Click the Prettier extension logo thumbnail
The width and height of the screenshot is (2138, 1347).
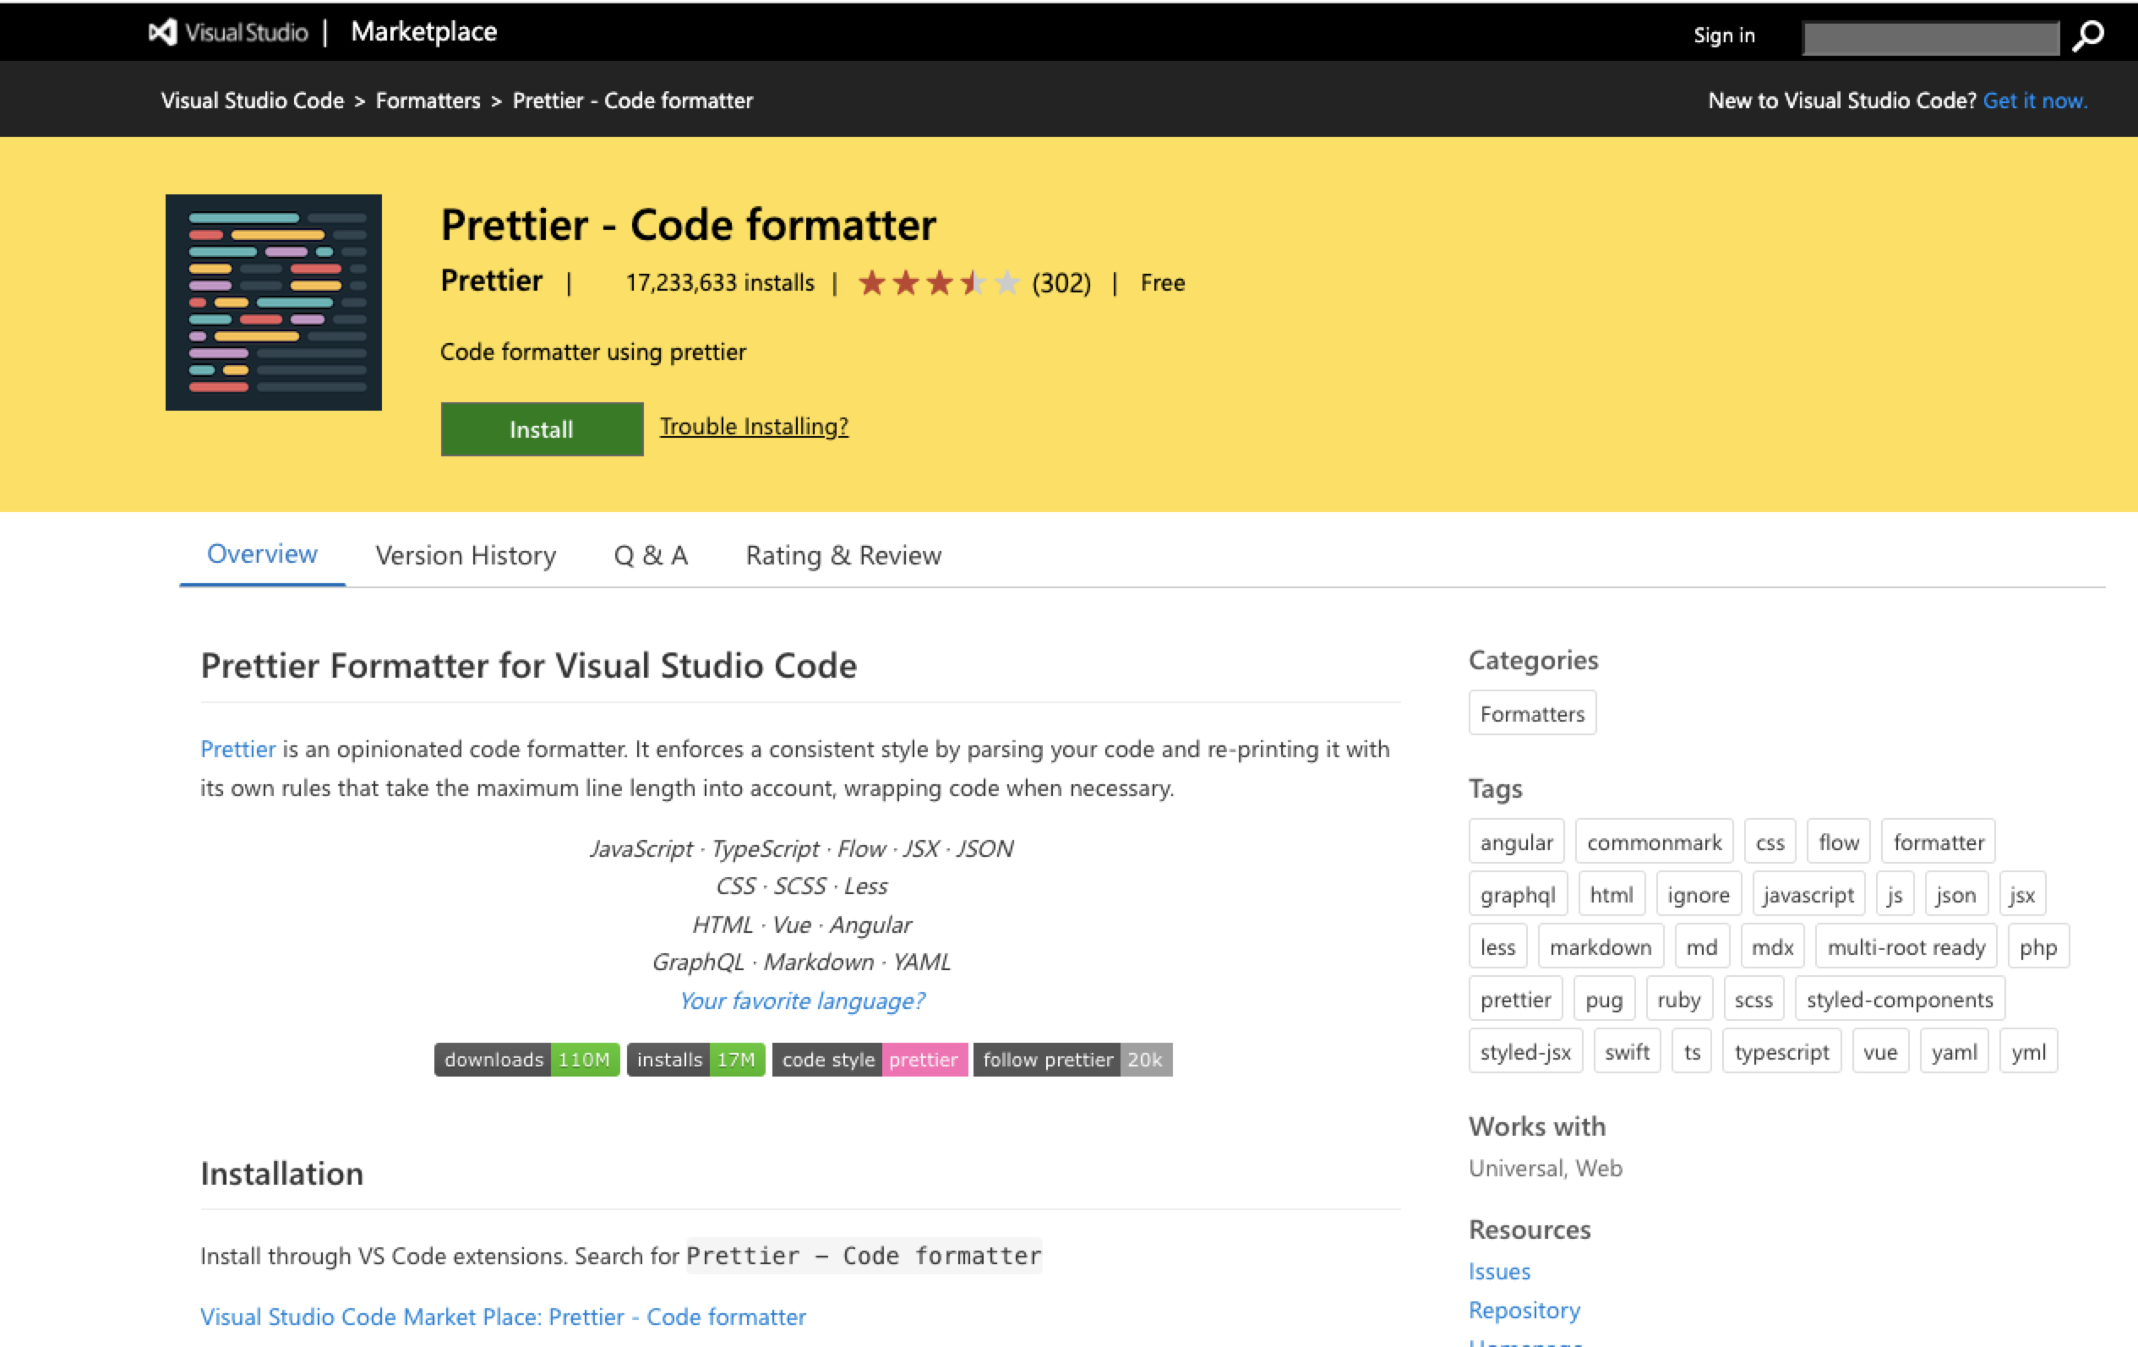pyautogui.click(x=274, y=302)
